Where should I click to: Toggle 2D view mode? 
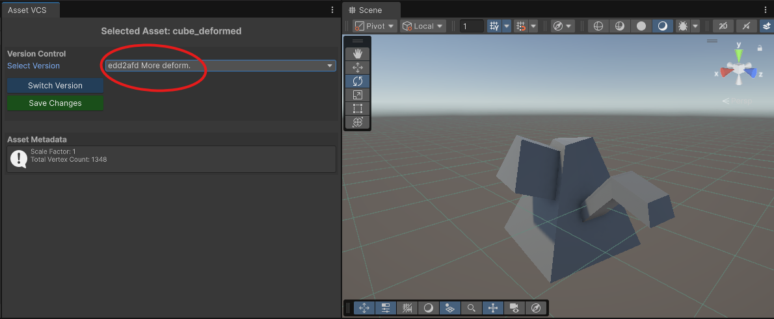723,26
